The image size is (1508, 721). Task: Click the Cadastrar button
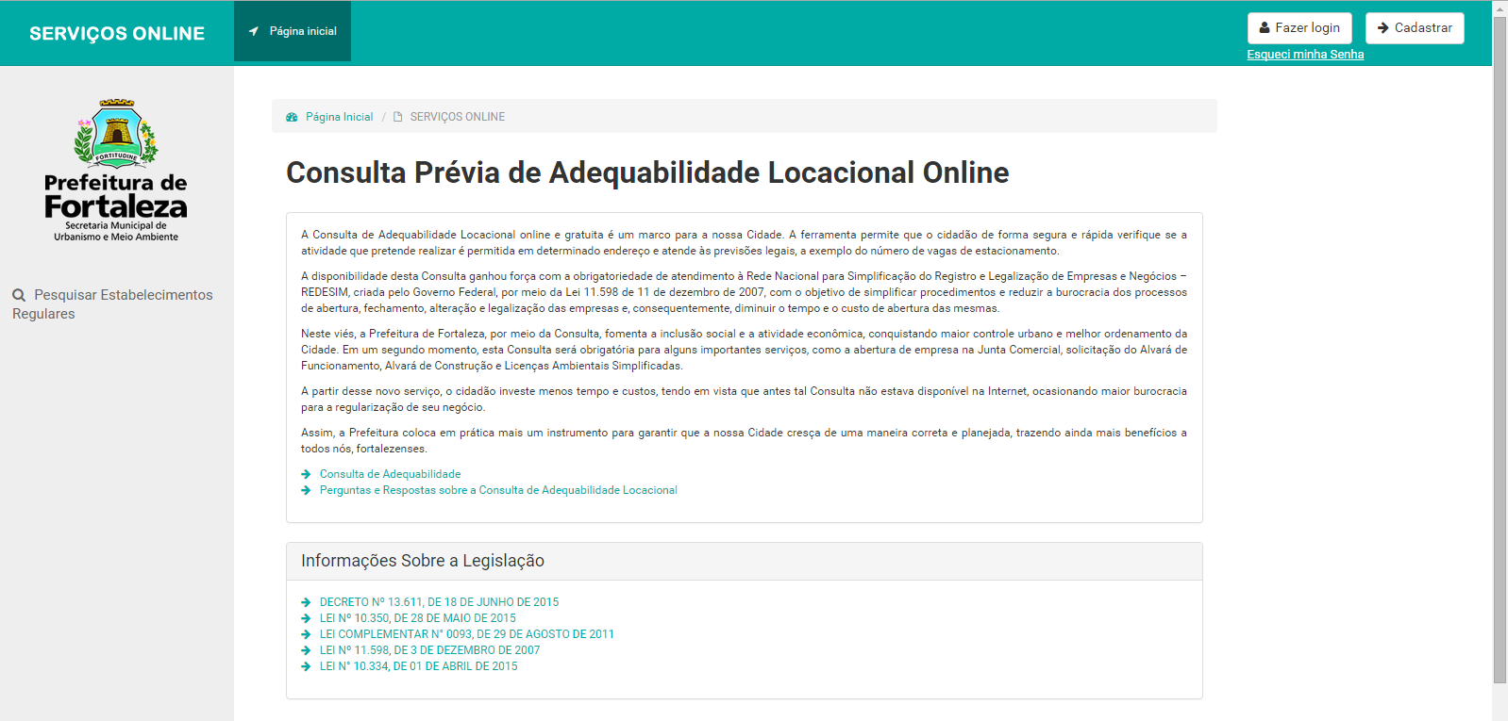(x=1415, y=28)
